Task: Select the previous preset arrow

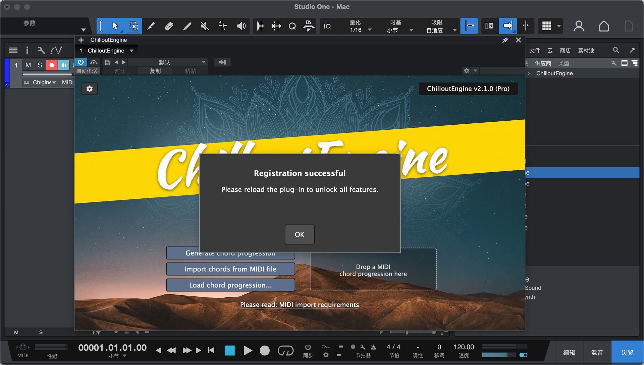Action: [116, 62]
